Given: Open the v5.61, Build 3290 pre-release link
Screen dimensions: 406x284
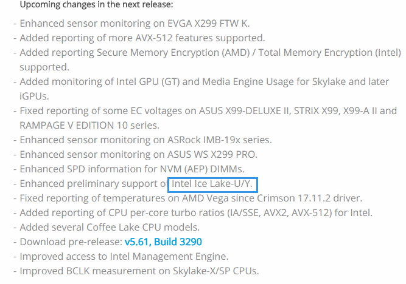Looking at the screenshot, I should [x=163, y=242].
